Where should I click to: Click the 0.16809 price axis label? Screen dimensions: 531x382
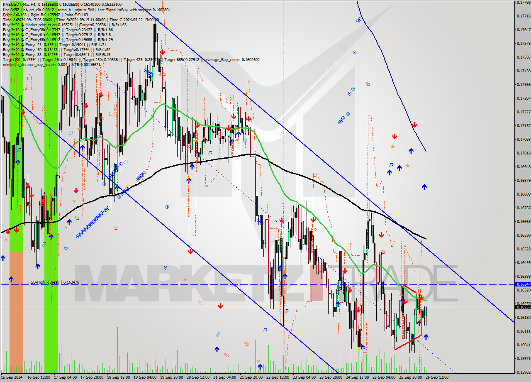523,194
